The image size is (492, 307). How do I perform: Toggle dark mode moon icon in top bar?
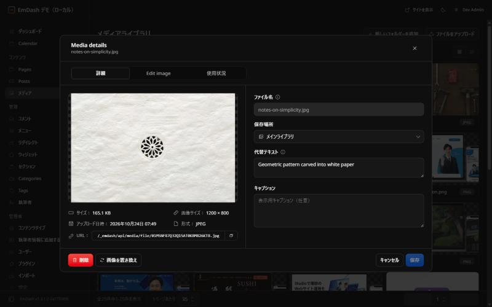(443, 10)
